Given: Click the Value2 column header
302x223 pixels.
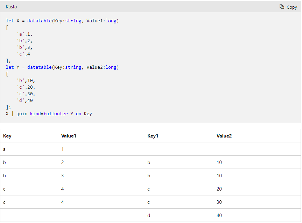Looking at the screenshot, I should [x=224, y=136].
